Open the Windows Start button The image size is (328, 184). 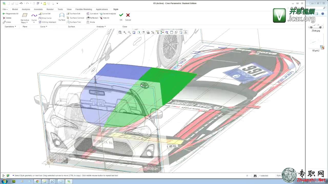4,181
